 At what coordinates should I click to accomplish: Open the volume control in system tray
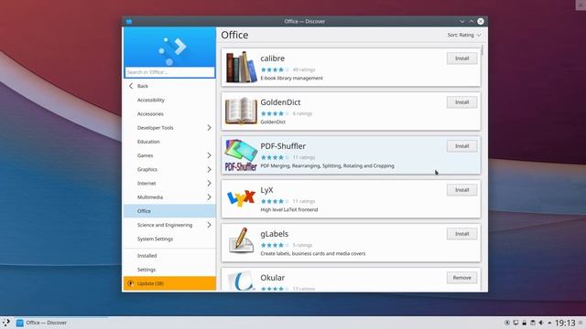(541, 323)
